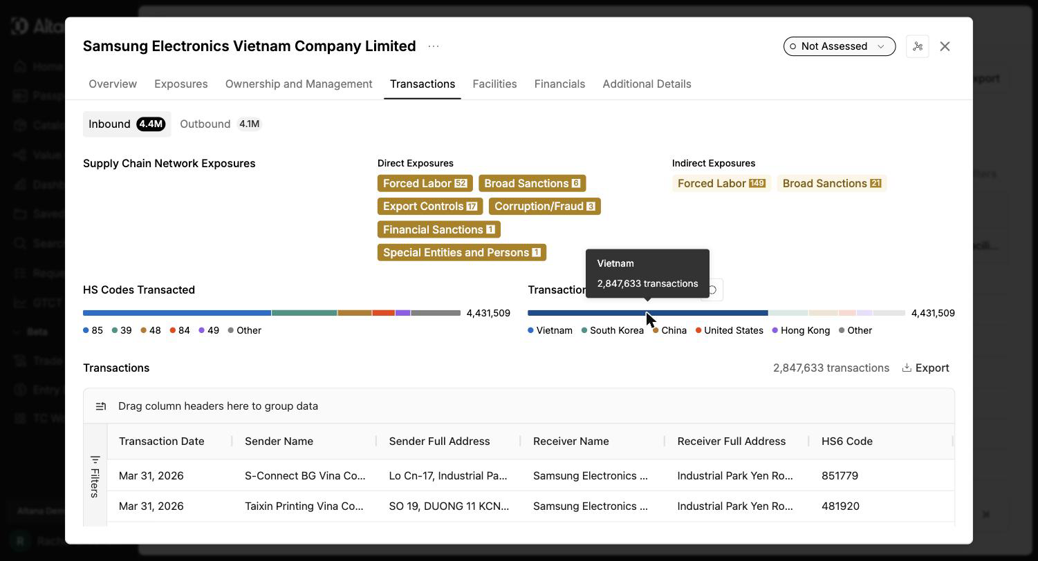Click sender S-Connect BG Vina Co... cell
Viewport: 1038px width, 561px height.
tap(305, 475)
